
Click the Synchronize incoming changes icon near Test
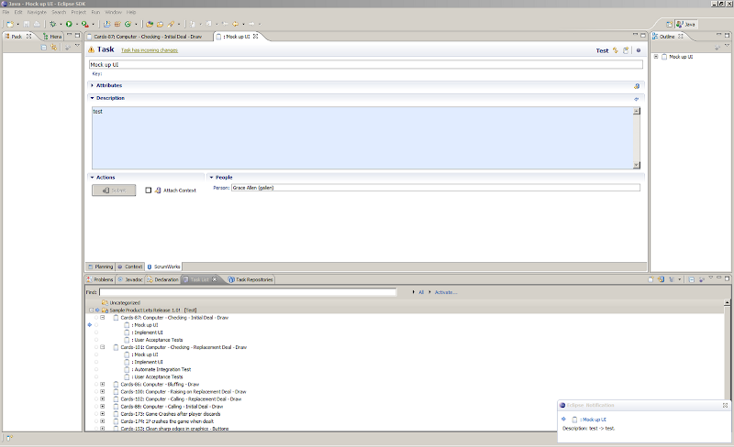(616, 50)
